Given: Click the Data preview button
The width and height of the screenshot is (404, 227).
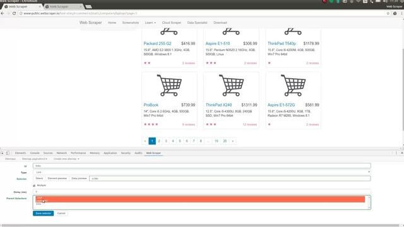Looking at the screenshot, I should 79,178.
